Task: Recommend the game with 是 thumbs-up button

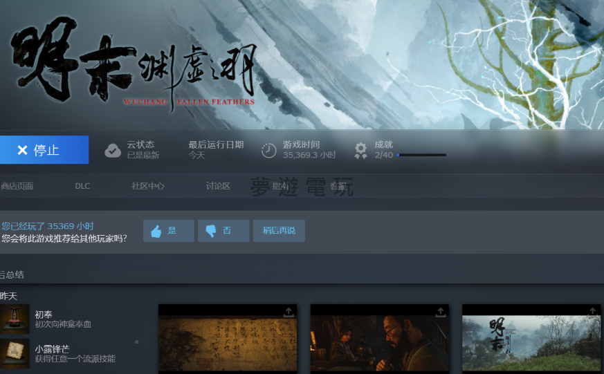Action: (x=169, y=231)
